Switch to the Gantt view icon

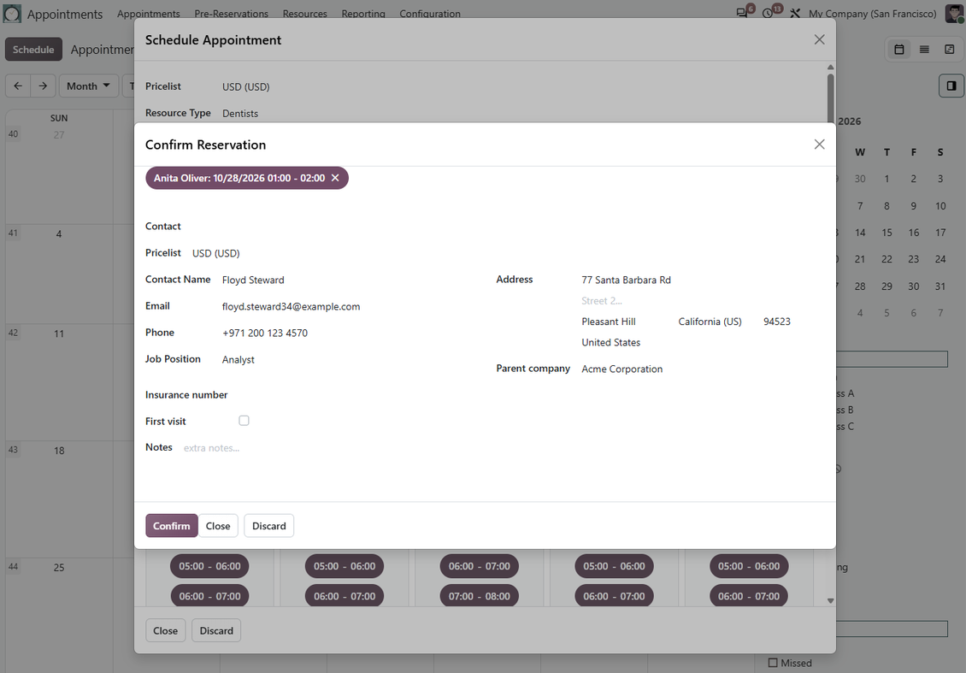950,50
